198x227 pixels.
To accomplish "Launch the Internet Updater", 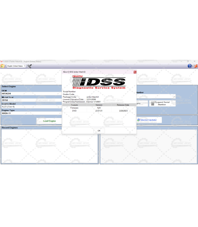I will click(x=147, y=120).
